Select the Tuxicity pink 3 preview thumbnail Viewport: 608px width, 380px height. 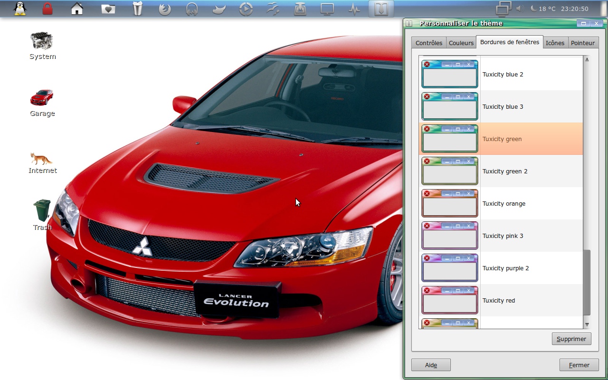[x=450, y=236]
